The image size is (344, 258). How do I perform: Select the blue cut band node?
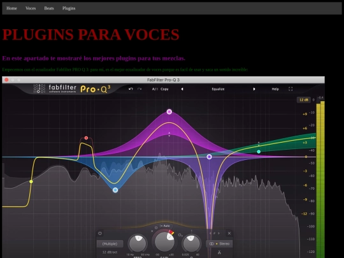(115, 190)
